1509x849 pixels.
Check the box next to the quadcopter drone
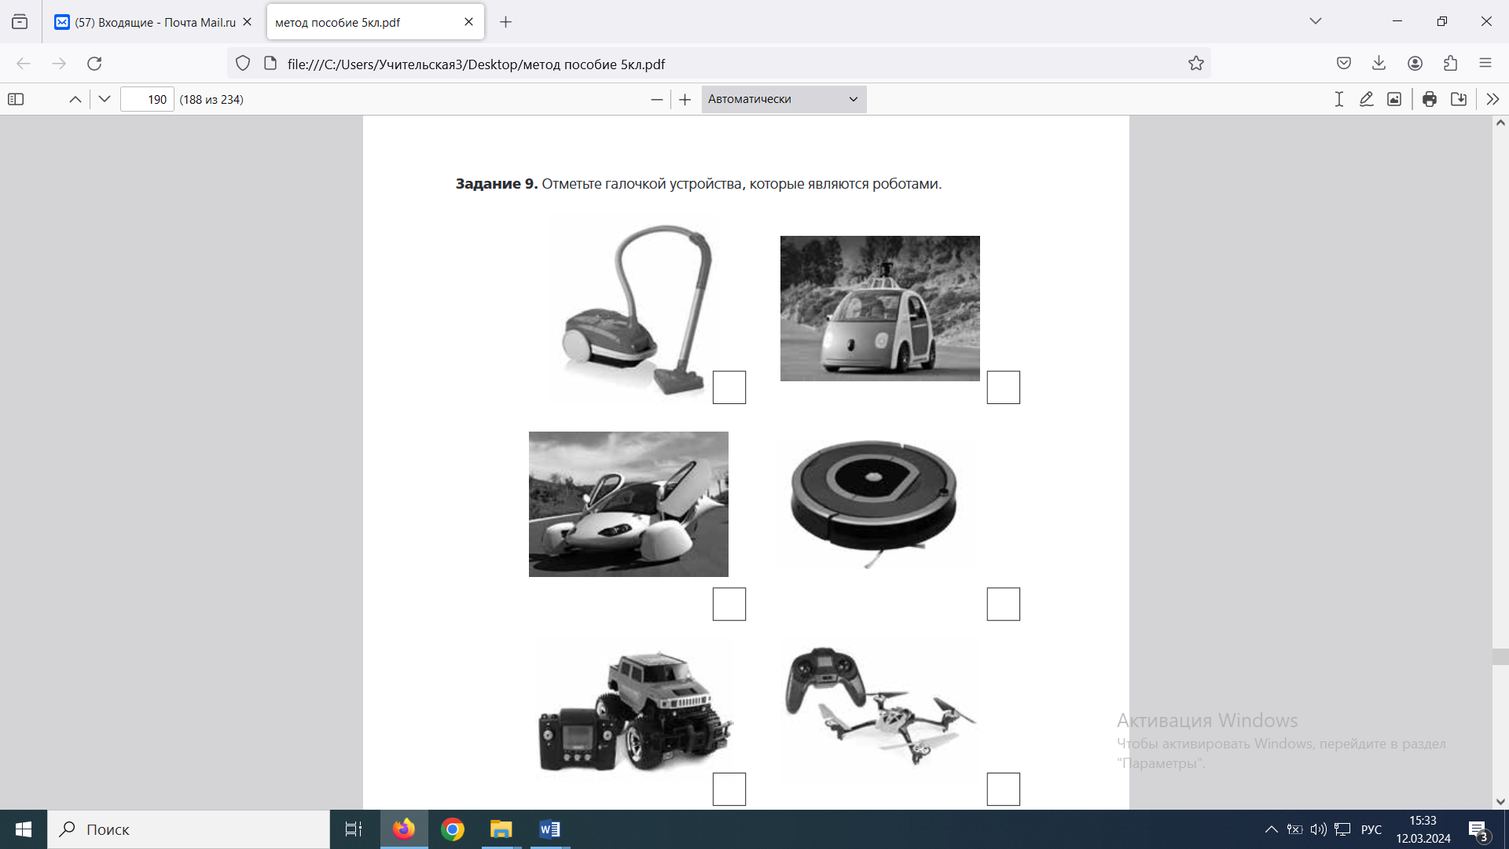[1004, 789]
